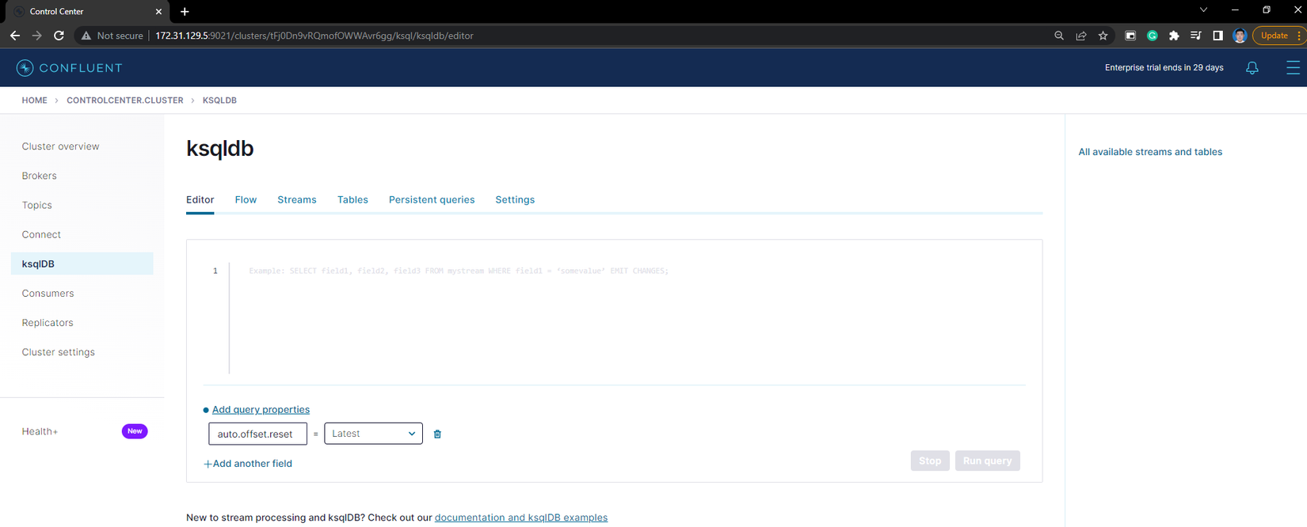
Task: Open the hamburger menu in header
Action: [x=1293, y=68]
